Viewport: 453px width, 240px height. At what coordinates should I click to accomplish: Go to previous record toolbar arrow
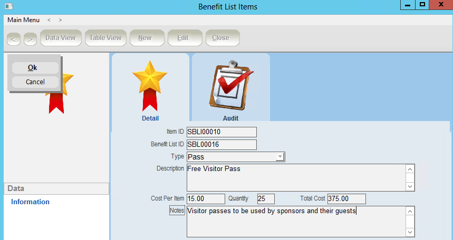14,38
